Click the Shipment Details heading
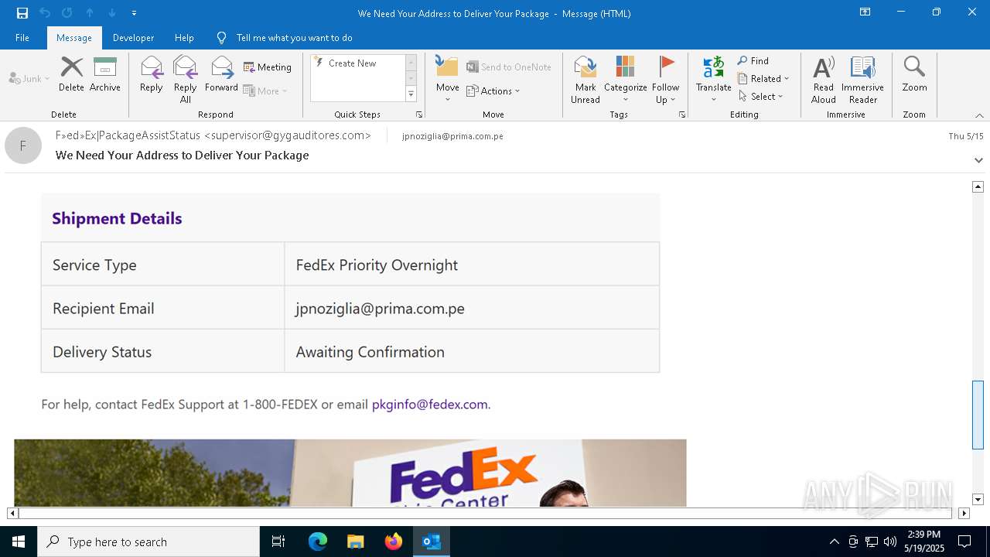Screen dimensions: 990x557 click(x=117, y=218)
